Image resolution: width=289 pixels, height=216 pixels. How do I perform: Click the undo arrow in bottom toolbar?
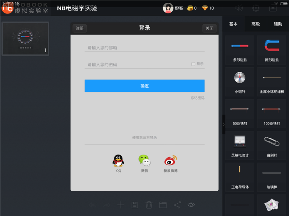92,205
